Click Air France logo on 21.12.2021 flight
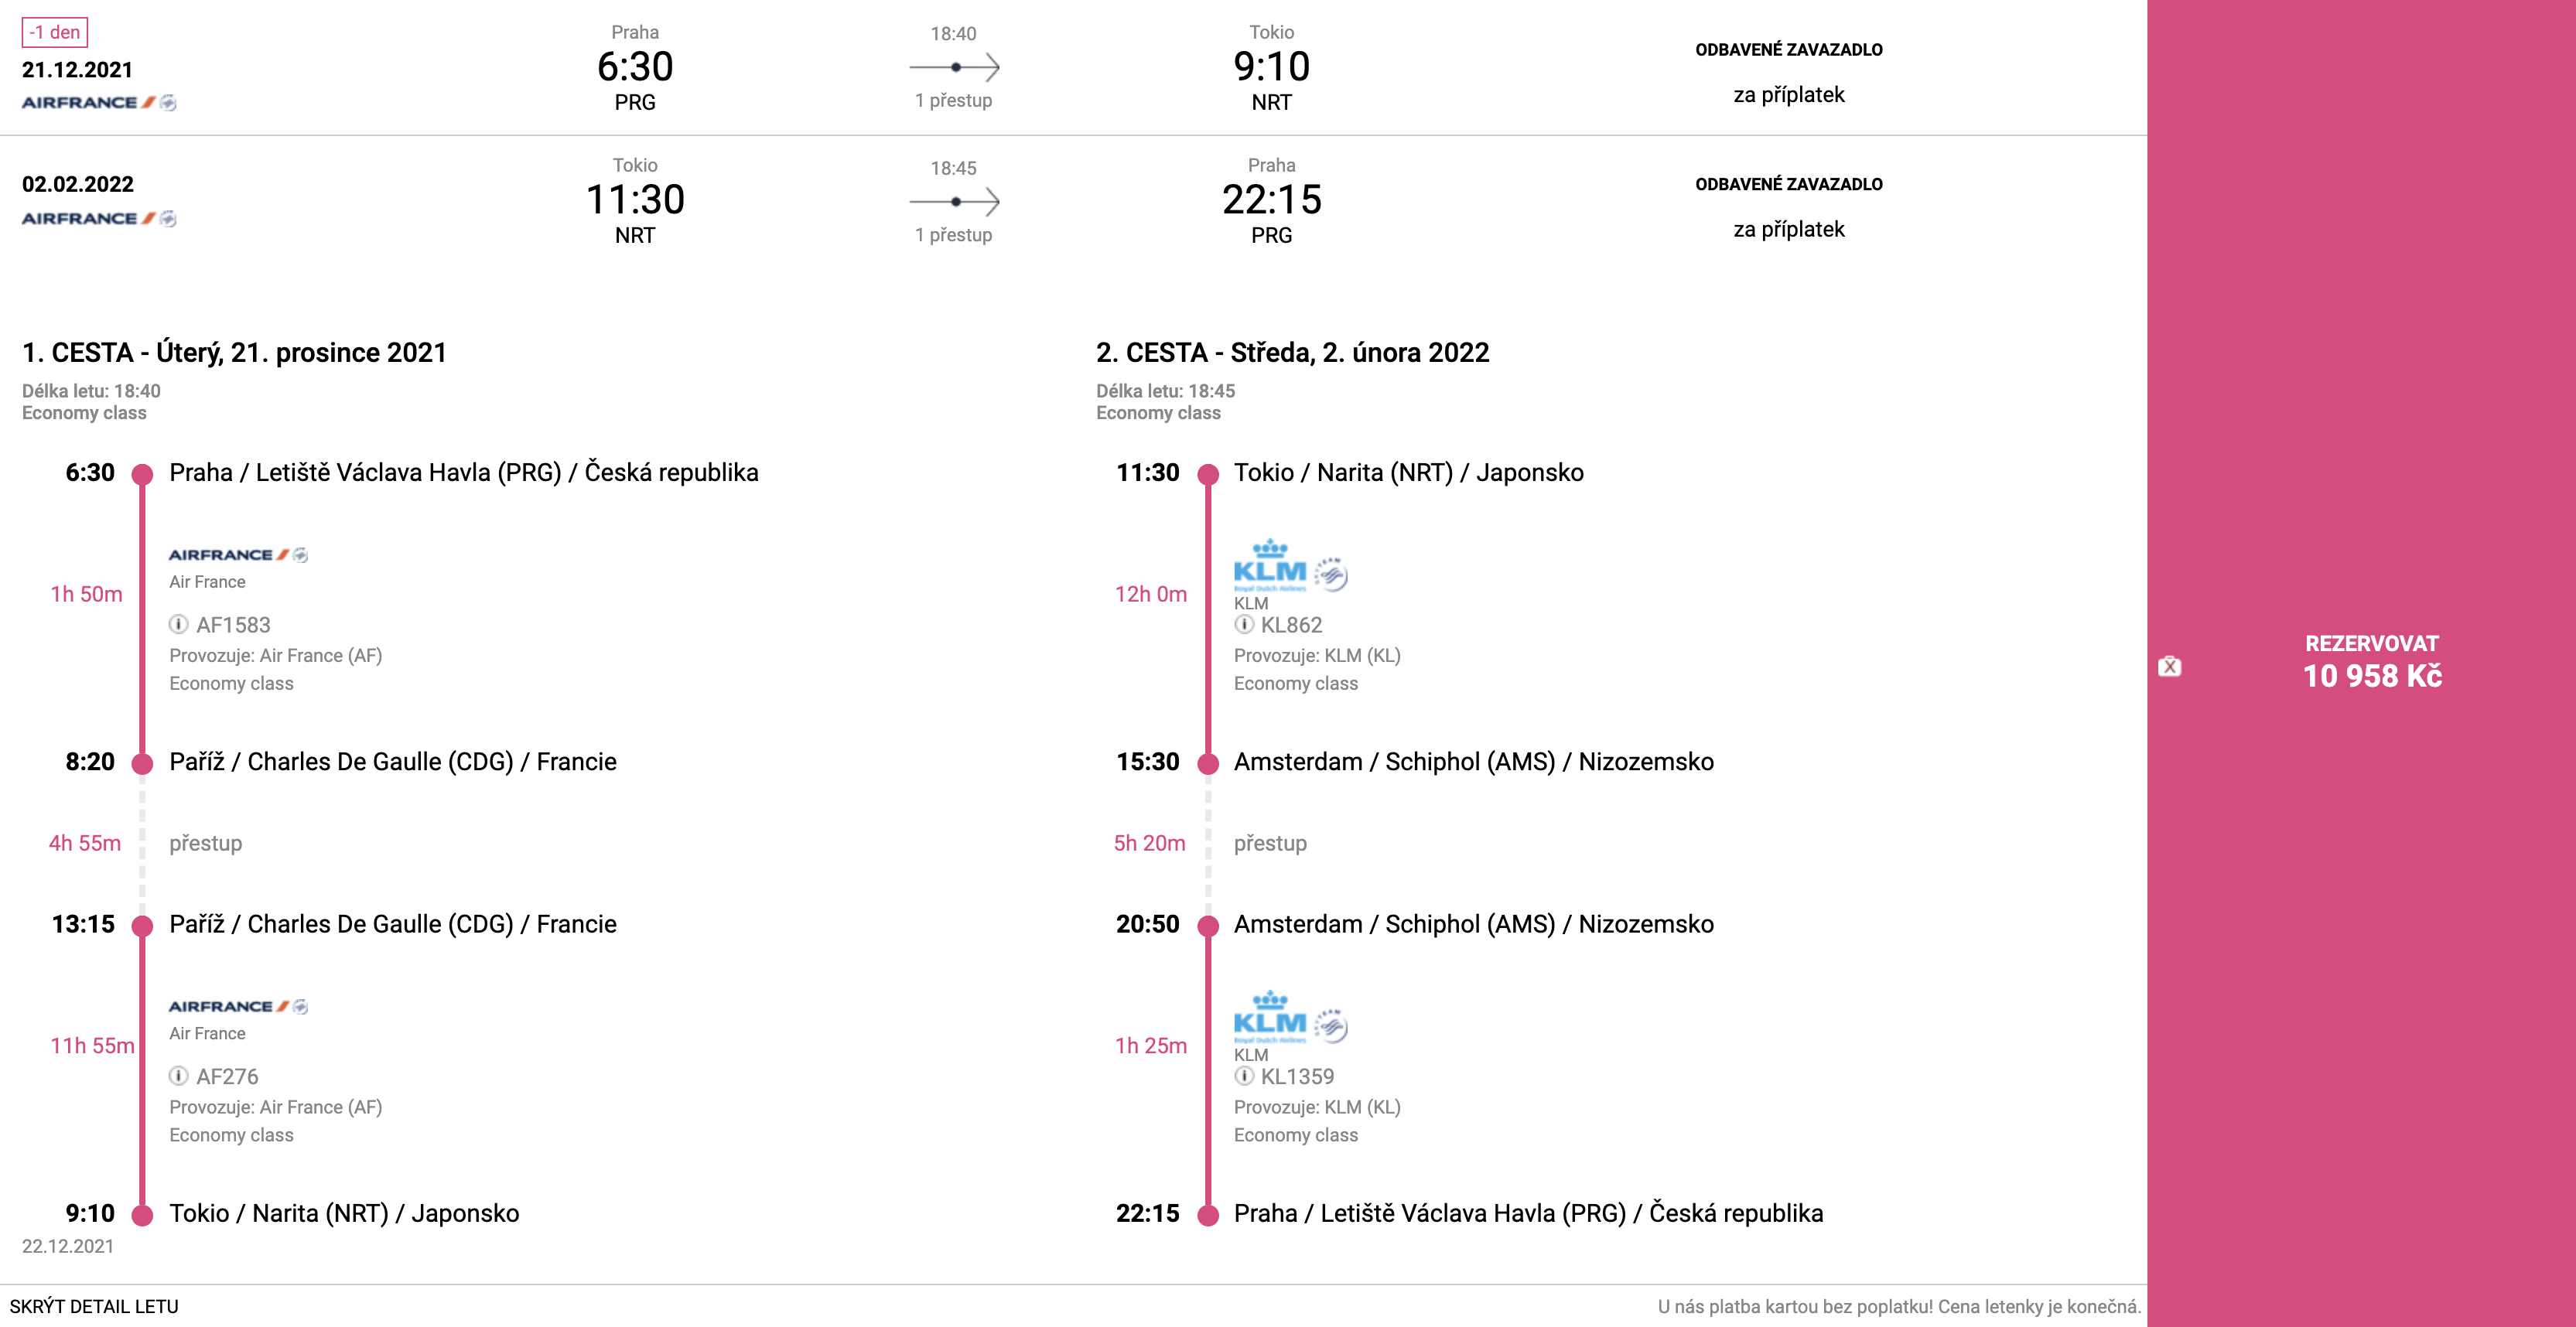 (x=99, y=102)
